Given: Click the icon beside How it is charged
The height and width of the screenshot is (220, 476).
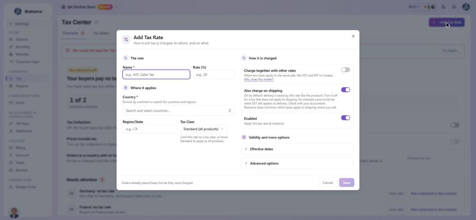Looking at the screenshot, I should coord(244,58).
